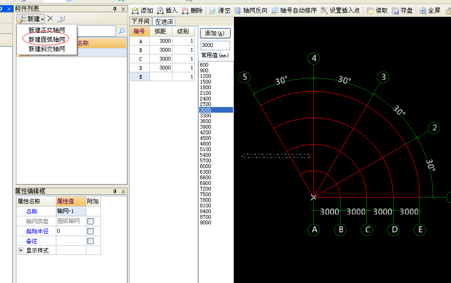Choose common value 6000 from list
This screenshot has width=451, height=283.
click(216, 166)
